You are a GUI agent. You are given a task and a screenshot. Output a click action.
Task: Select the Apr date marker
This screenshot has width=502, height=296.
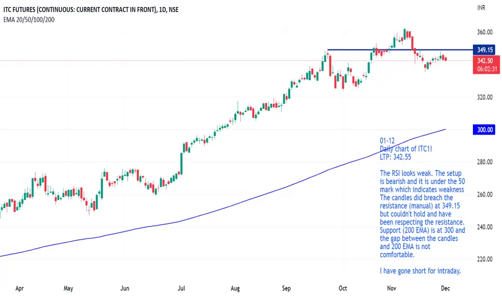(x=19, y=288)
